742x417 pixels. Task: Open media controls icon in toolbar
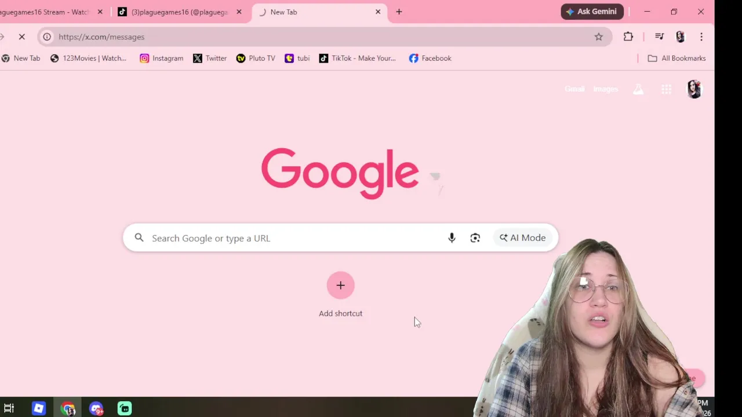(659, 36)
